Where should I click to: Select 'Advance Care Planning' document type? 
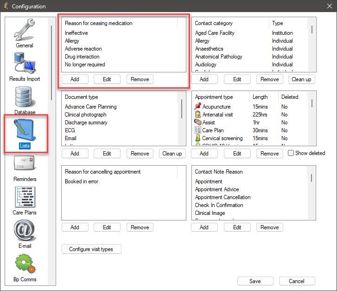(90, 107)
